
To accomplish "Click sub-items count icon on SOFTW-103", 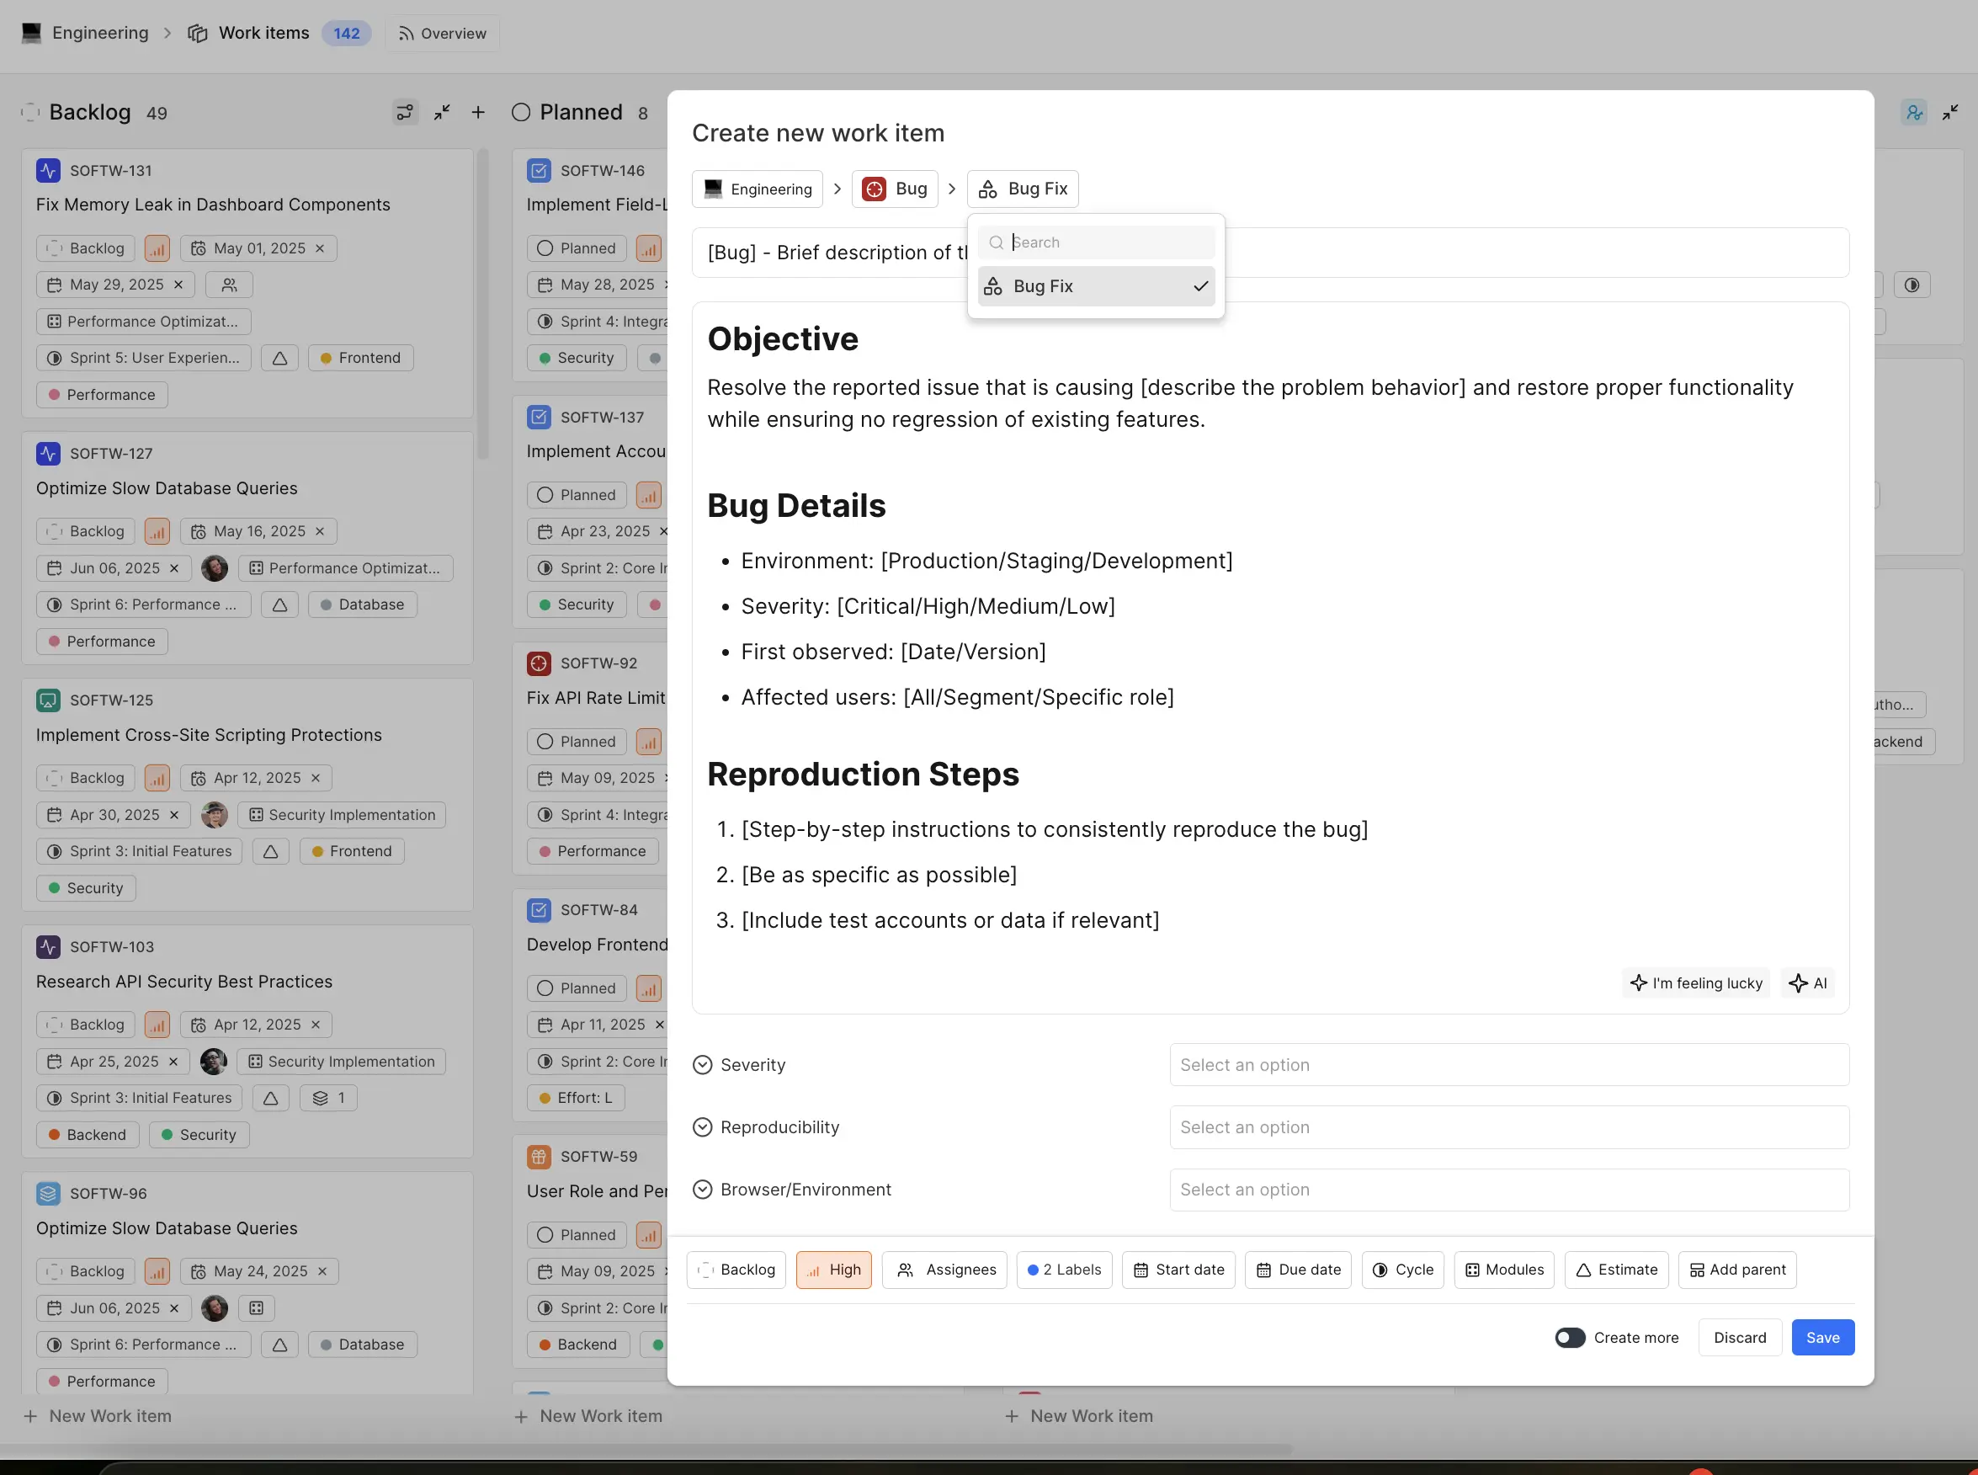I will tap(328, 1097).
